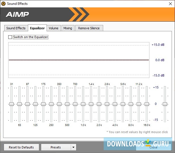Click the -15.0 dB graph label
The height and width of the screenshot is (153, 175).
pyautogui.click(x=159, y=75)
